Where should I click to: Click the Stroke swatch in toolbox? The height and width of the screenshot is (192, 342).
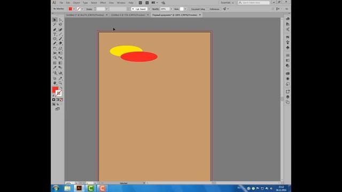pyautogui.click(x=59, y=93)
